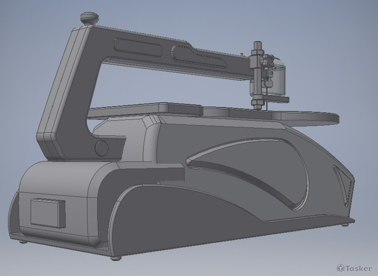
Task: Select the left recessed slot on upper arm
Action: (x=138, y=47)
